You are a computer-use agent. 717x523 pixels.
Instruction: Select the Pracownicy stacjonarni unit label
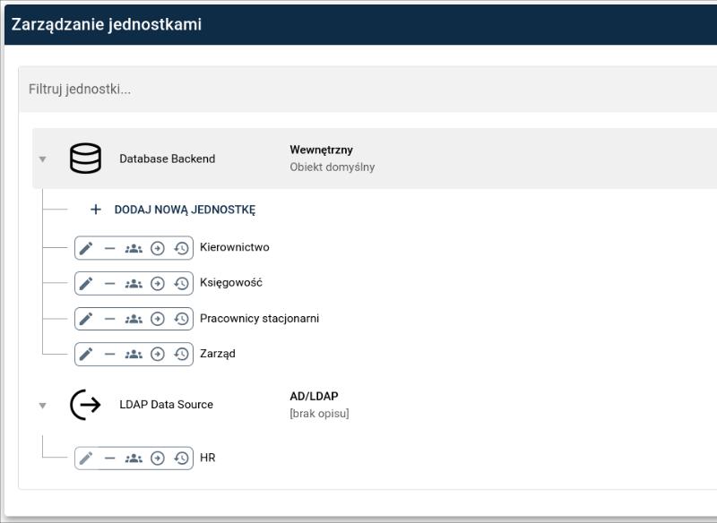(259, 318)
